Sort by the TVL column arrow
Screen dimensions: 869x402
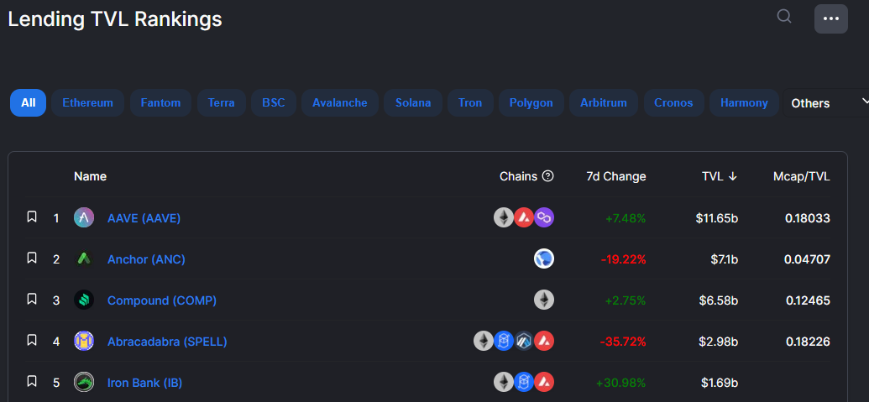[733, 176]
